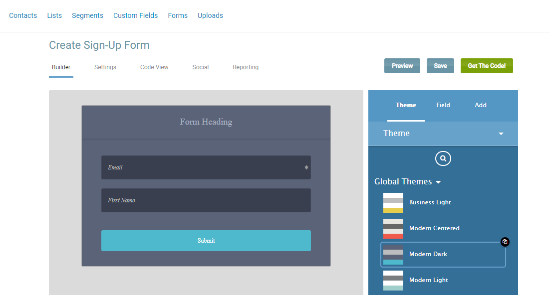
Task: Click the Modern Dark theme thumbnail
Action: click(393, 254)
